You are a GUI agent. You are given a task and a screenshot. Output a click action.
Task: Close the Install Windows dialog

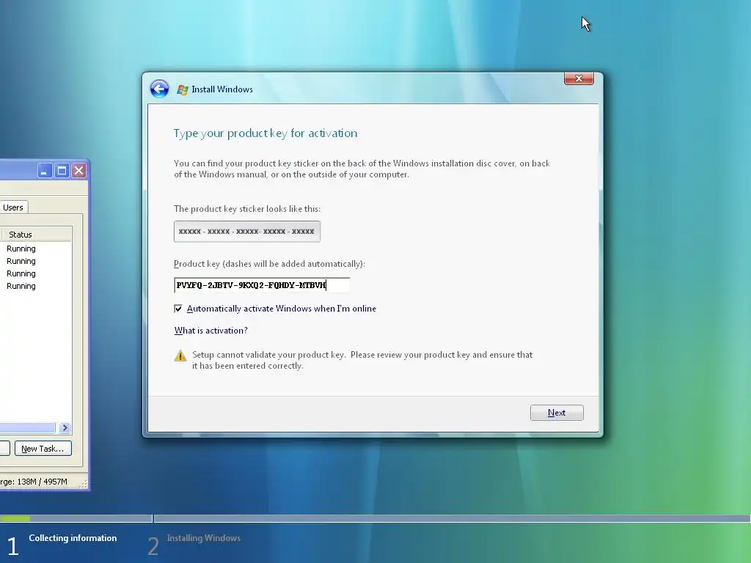click(x=579, y=78)
